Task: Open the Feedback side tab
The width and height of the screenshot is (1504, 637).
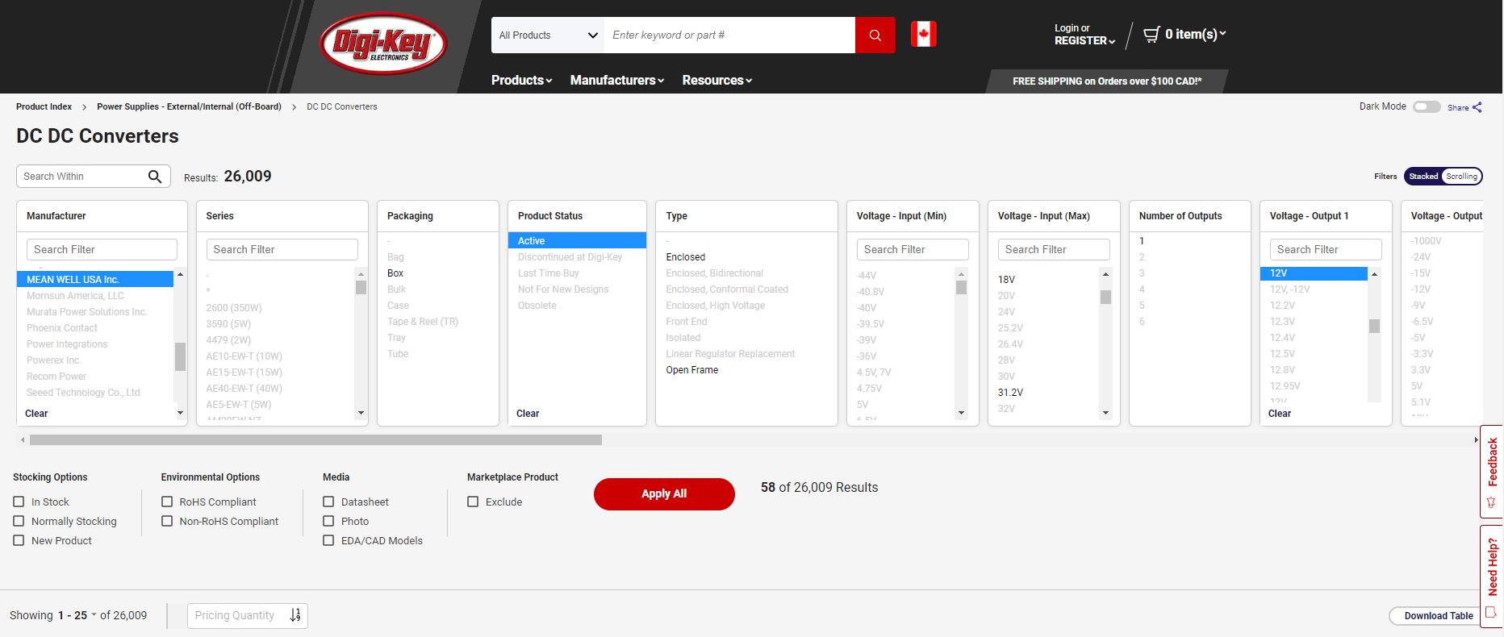Action: point(1492,471)
